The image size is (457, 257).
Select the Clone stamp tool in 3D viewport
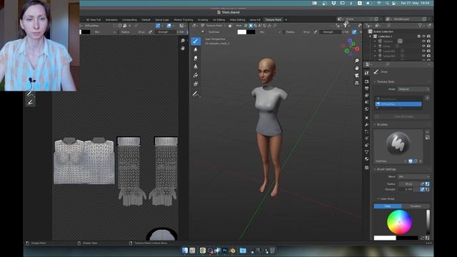click(x=196, y=66)
